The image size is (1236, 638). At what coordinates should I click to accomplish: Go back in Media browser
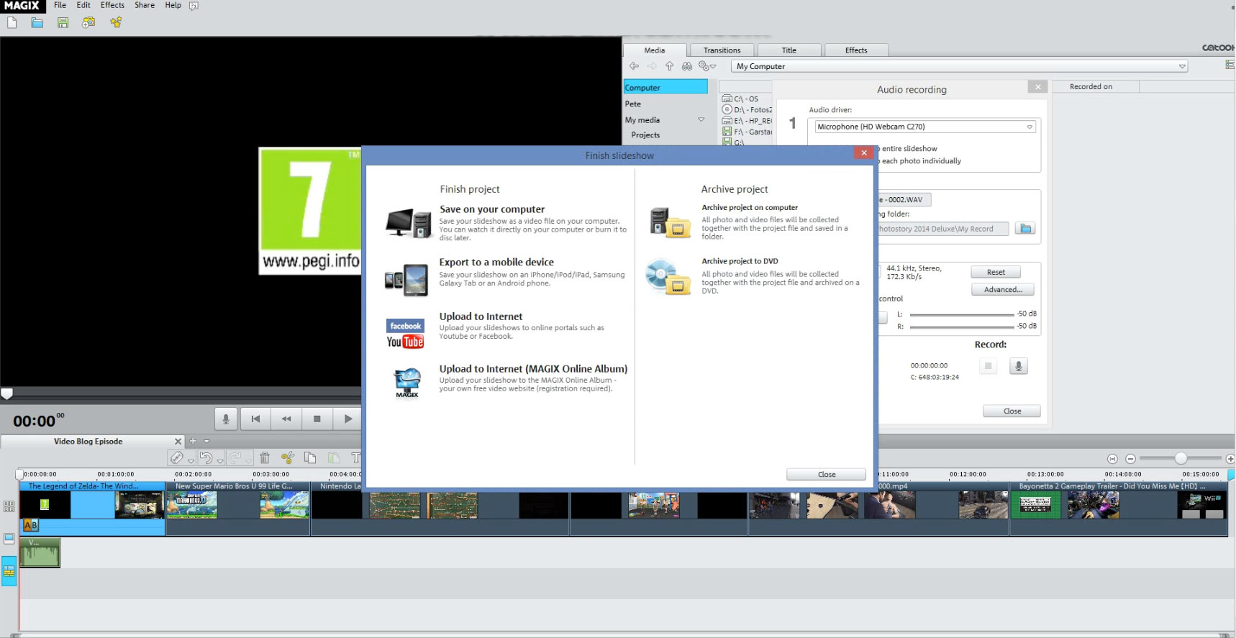pyautogui.click(x=634, y=66)
